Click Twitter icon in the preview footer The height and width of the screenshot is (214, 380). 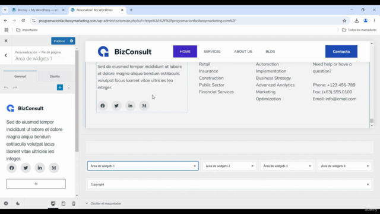[116, 106]
